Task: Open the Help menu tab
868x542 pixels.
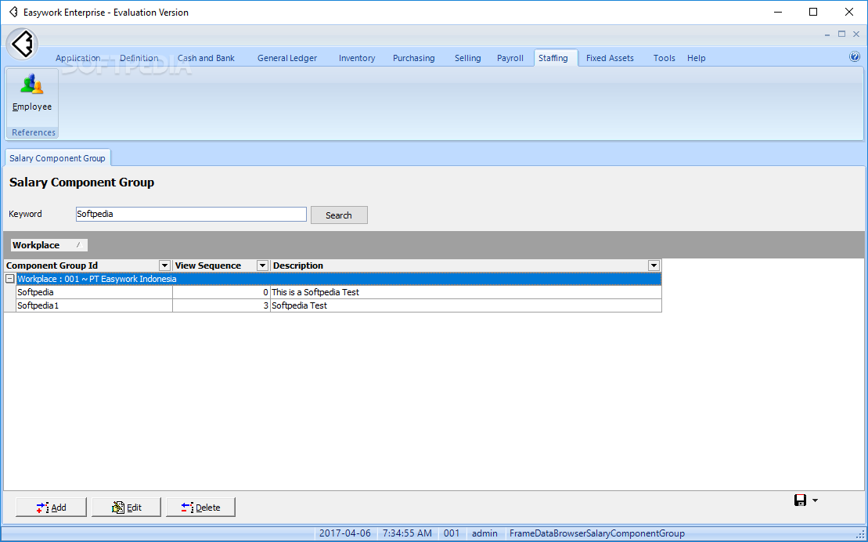Action: 697,58
